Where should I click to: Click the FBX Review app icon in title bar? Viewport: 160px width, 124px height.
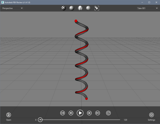[2, 2]
